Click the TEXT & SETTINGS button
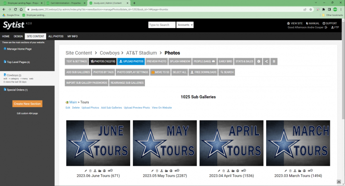Viewport: 345px width, 186px height. 76,61
